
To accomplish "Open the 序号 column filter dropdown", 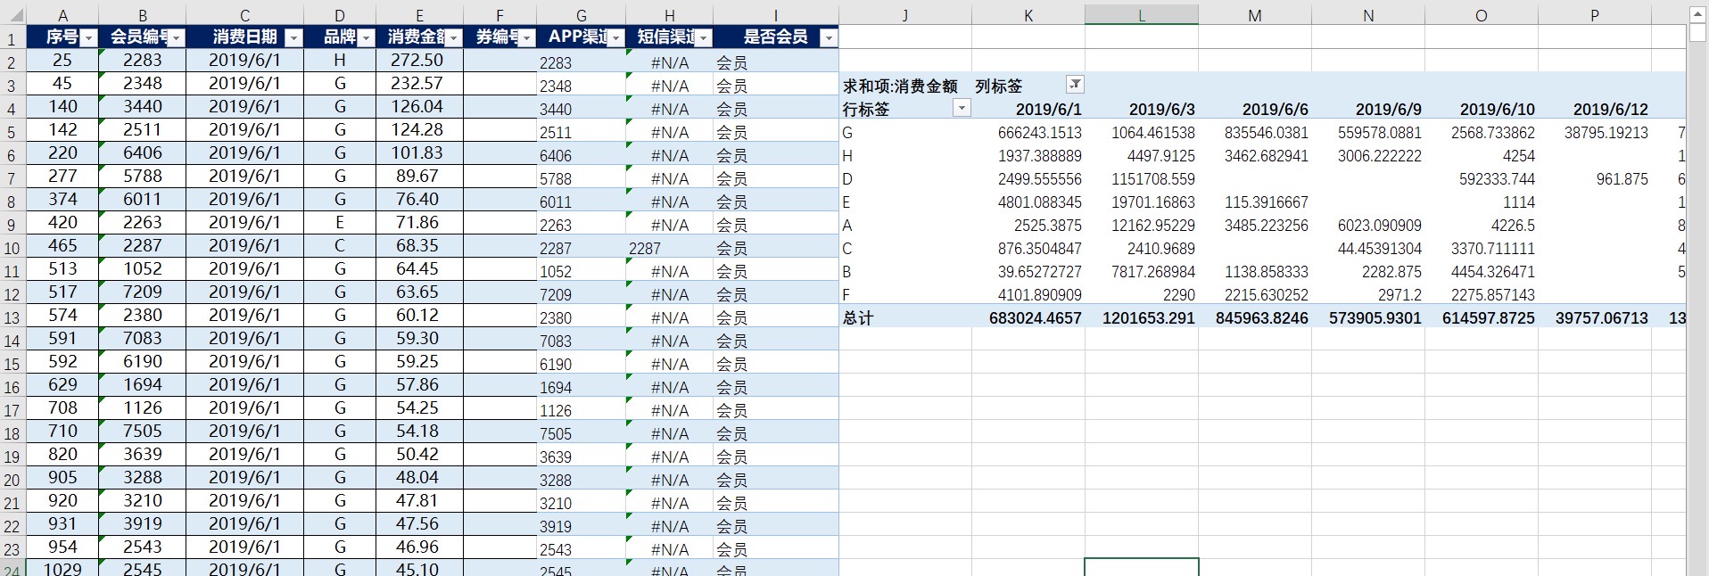I will click(88, 37).
